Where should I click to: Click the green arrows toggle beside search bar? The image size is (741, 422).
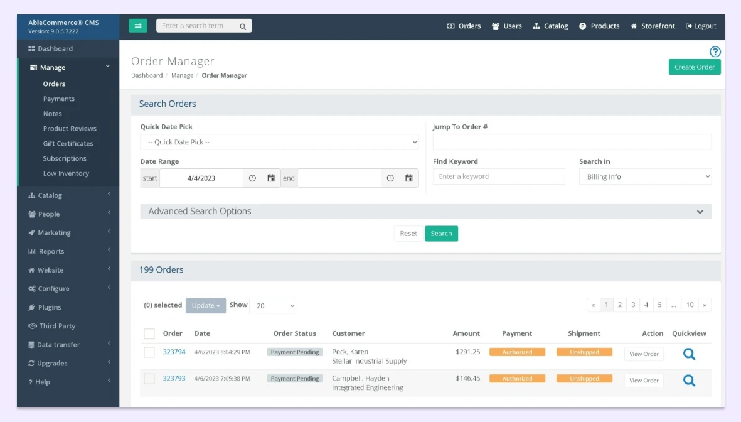(139, 25)
